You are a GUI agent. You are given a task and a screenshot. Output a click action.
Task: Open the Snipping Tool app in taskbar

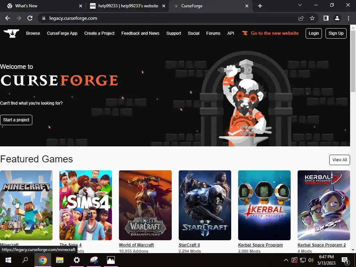click(94, 260)
